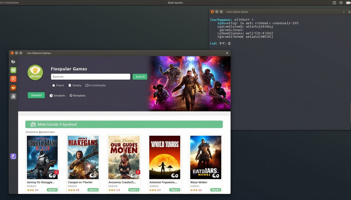Viewport: 351px width, 200px height.
Task: Click the green button on the 'Annuma Frgniems' card
Action: [175, 190]
